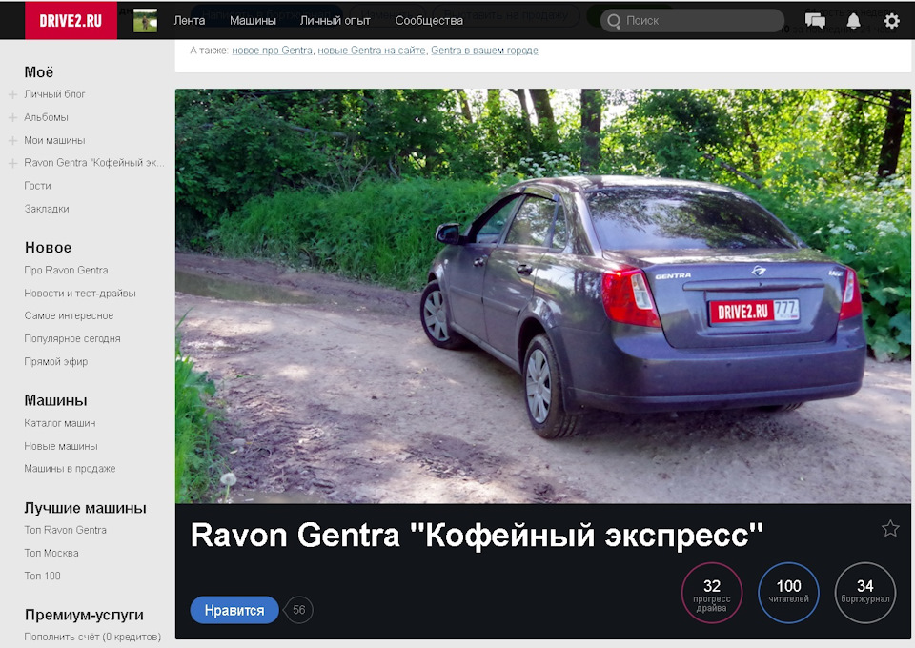Click your profile avatar in the top bar
The width and height of the screenshot is (915, 648).
point(145,19)
